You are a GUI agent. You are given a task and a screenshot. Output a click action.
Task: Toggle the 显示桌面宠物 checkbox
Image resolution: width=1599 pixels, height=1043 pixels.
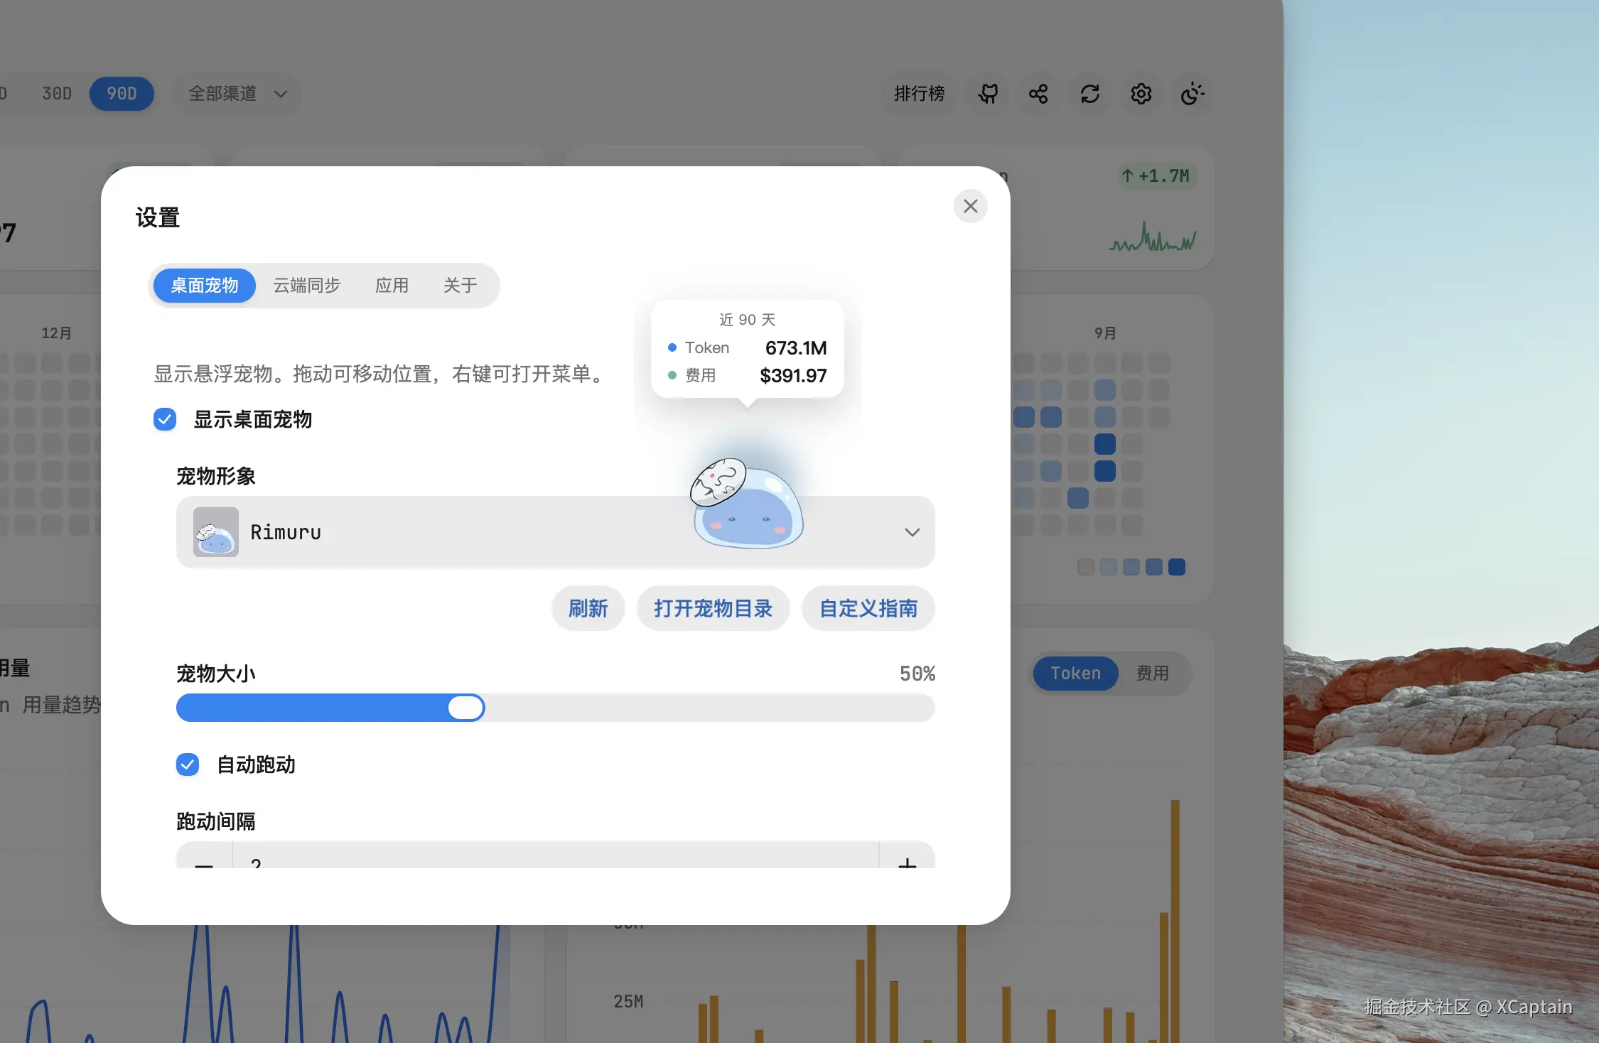pyautogui.click(x=165, y=419)
